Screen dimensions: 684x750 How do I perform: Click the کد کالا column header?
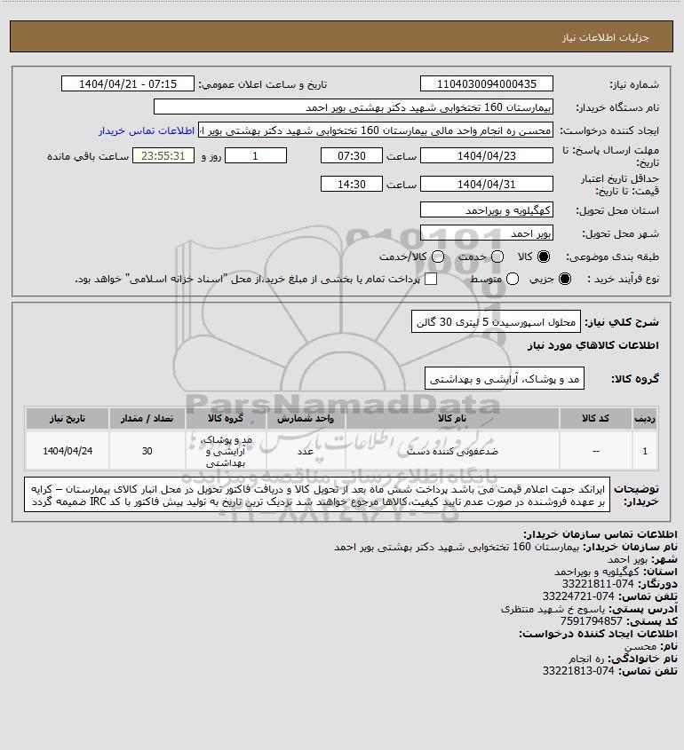595,418
